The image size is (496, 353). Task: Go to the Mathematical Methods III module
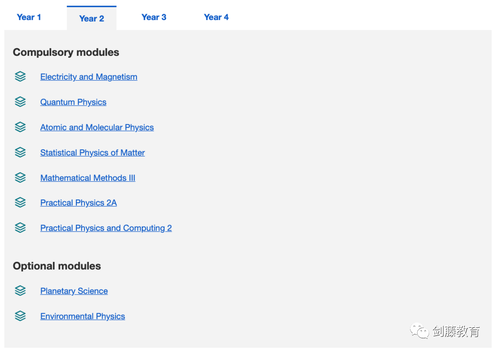point(88,178)
